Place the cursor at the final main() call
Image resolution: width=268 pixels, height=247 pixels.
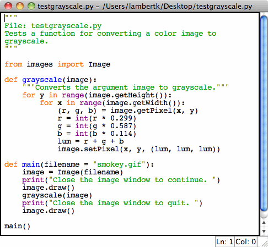tap(17, 226)
